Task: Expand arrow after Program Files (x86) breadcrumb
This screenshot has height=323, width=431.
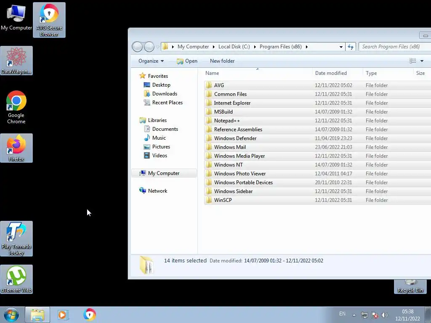Action: (306, 47)
